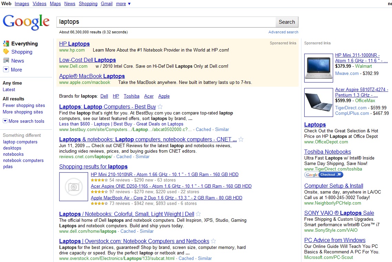Star the Best Buy Laptops result
The image size is (392, 262).
(160, 107)
